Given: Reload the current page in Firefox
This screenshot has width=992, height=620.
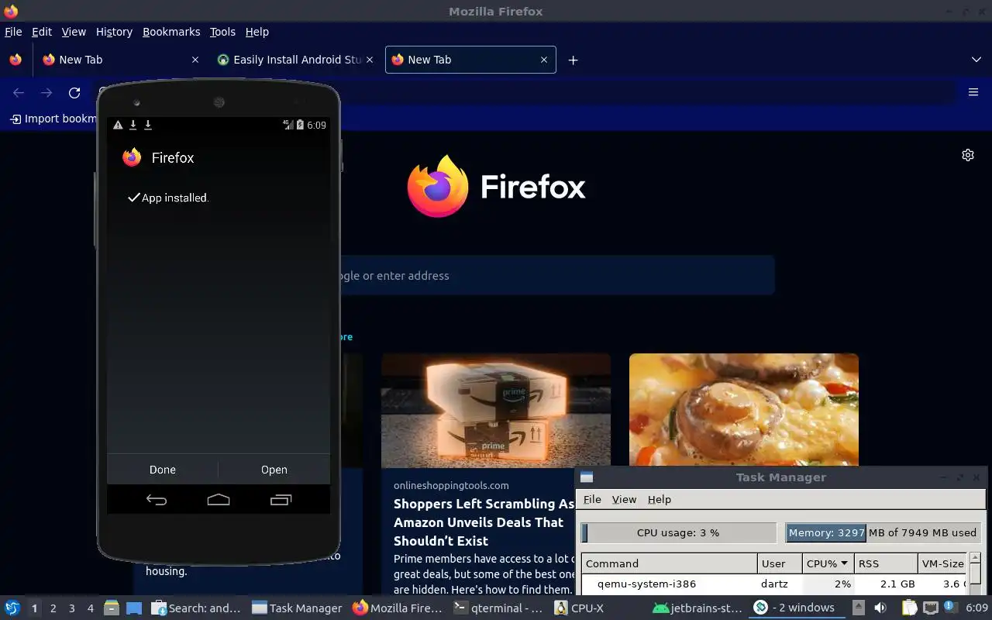Looking at the screenshot, I should pos(74,93).
